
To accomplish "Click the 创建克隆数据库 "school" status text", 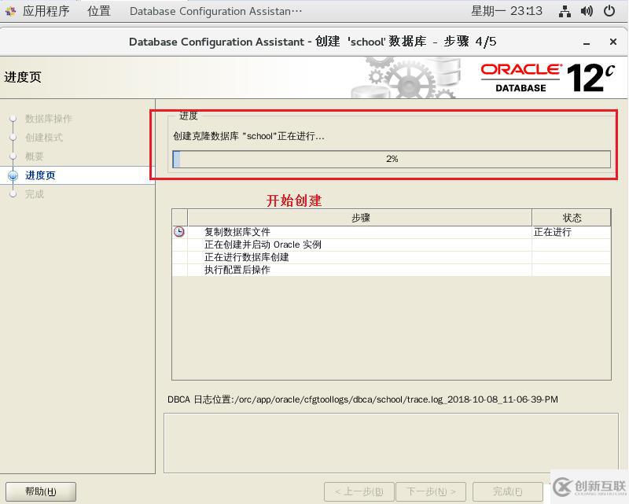I will pyautogui.click(x=248, y=137).
